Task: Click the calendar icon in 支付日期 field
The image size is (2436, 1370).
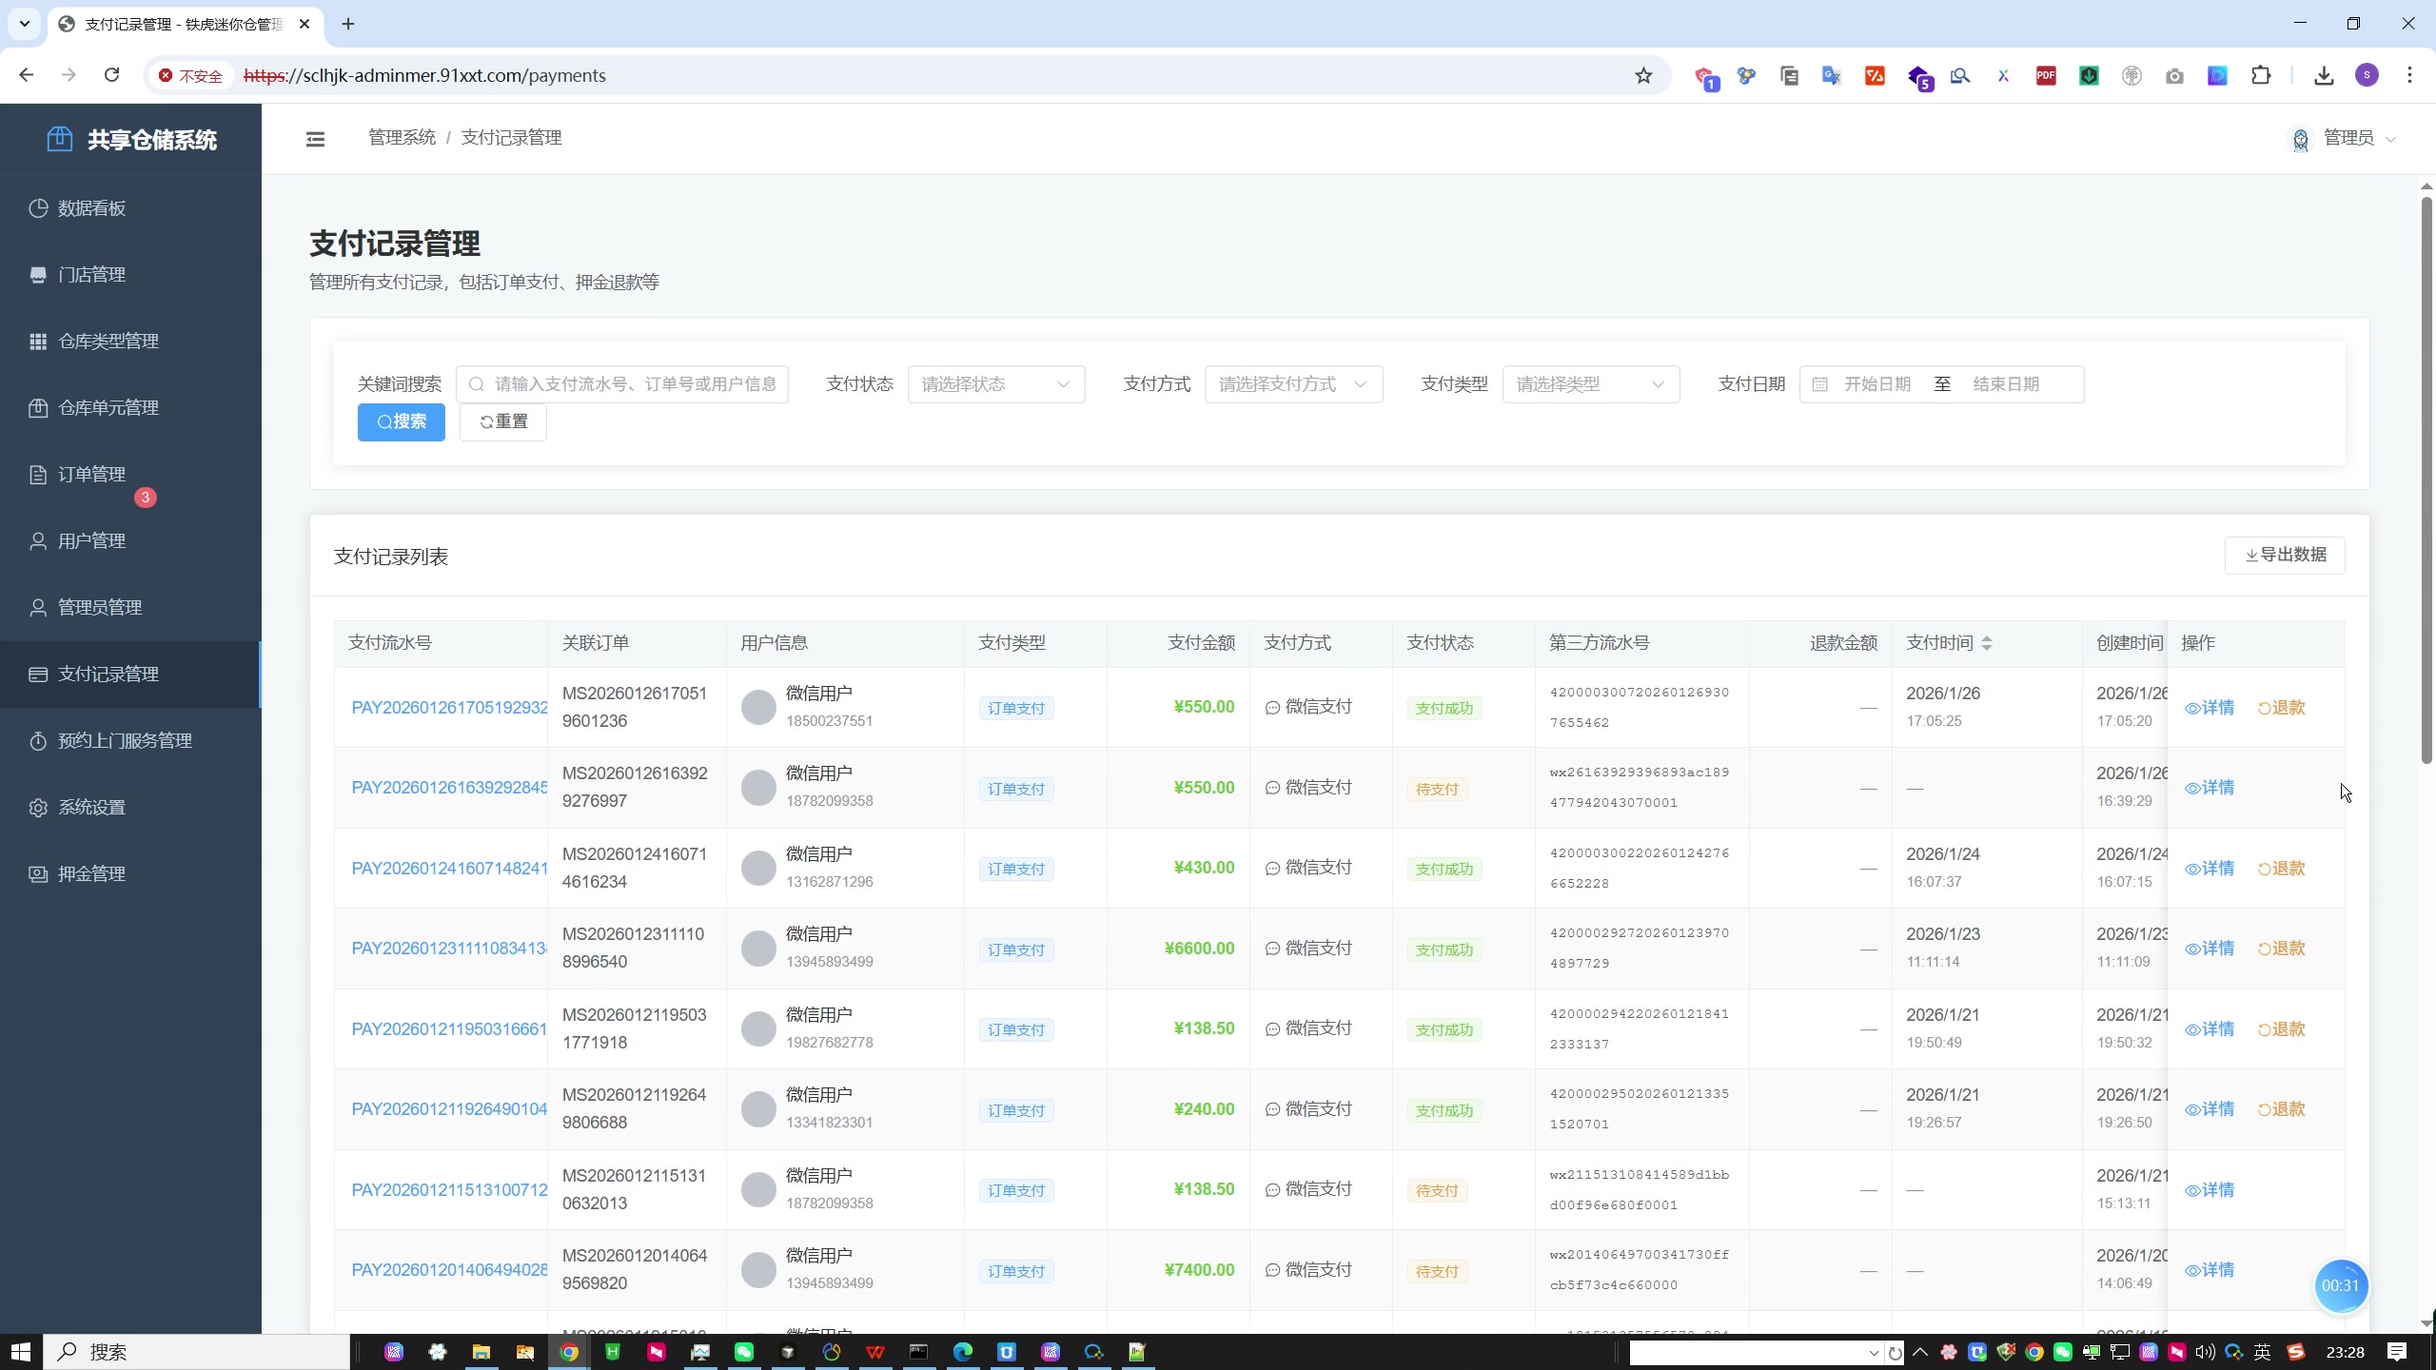Action: [1819, 384]
